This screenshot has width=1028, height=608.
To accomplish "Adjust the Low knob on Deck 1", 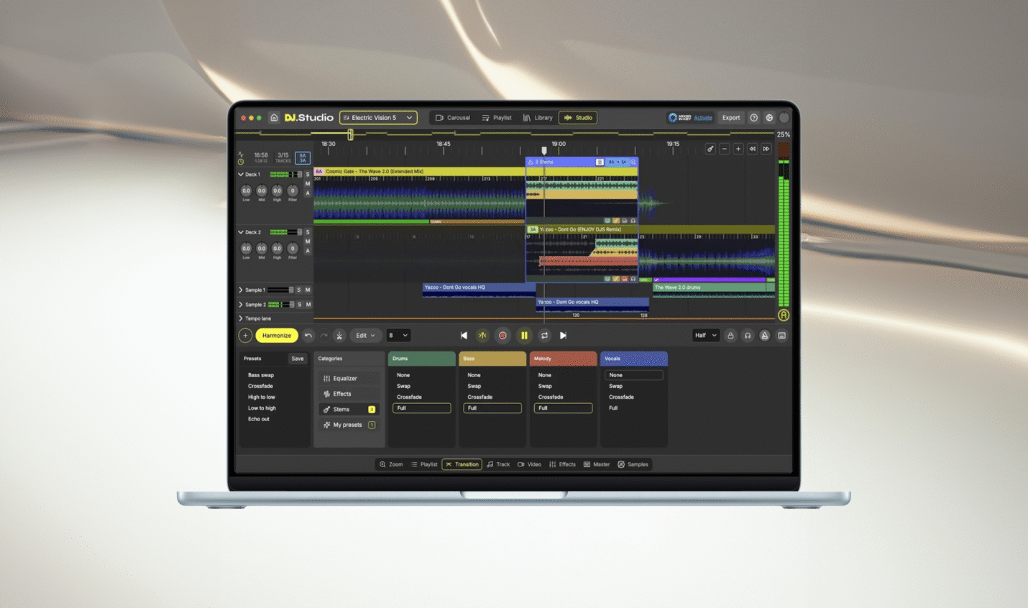I will (x=246, y=191).
